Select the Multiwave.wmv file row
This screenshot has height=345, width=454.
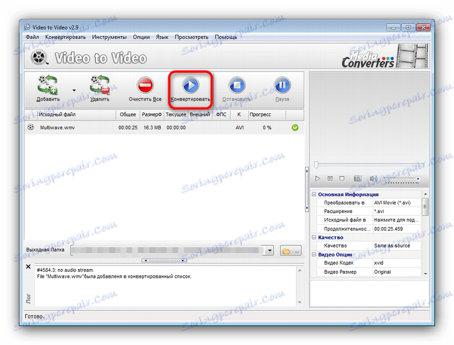(x=164, y=128)
